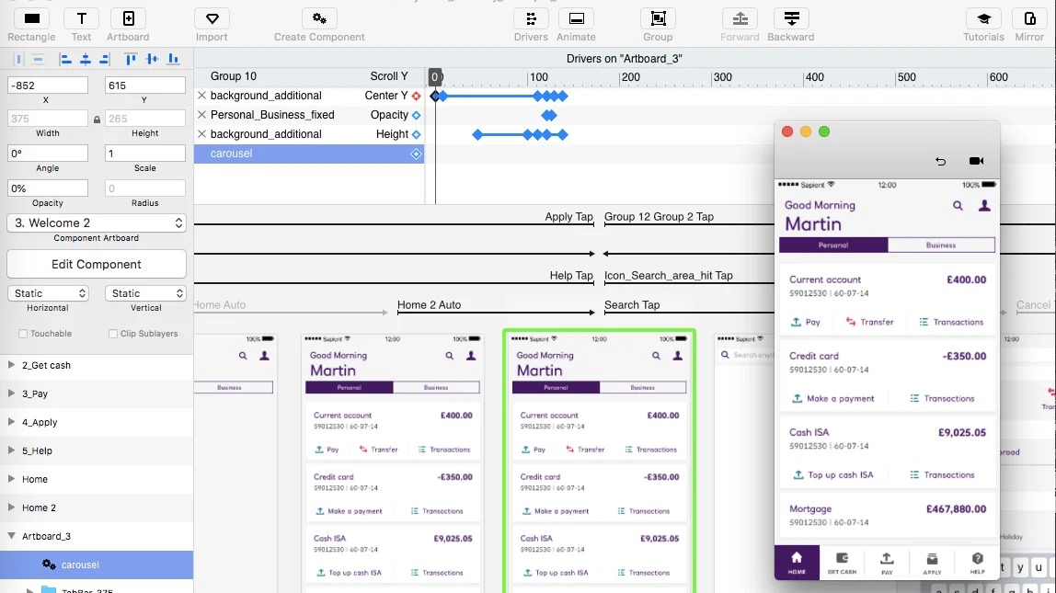The width and height of the screenshot is (1056, 593).
Task: Toggle Height keyframe diamond
Action: [416, 134]
